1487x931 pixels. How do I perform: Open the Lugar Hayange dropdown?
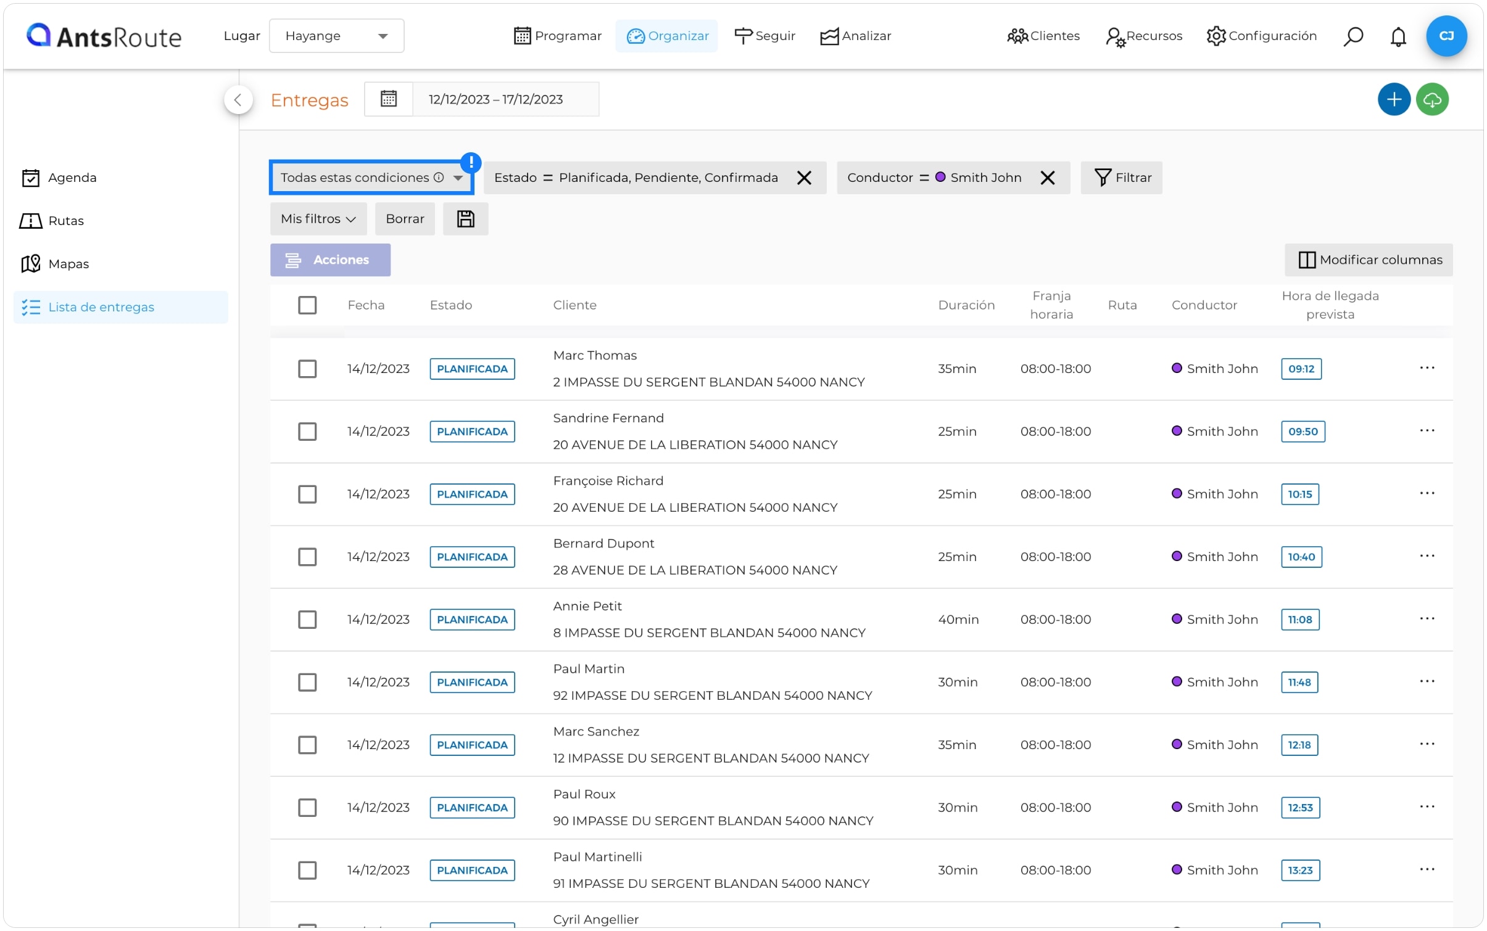point(336,36)
